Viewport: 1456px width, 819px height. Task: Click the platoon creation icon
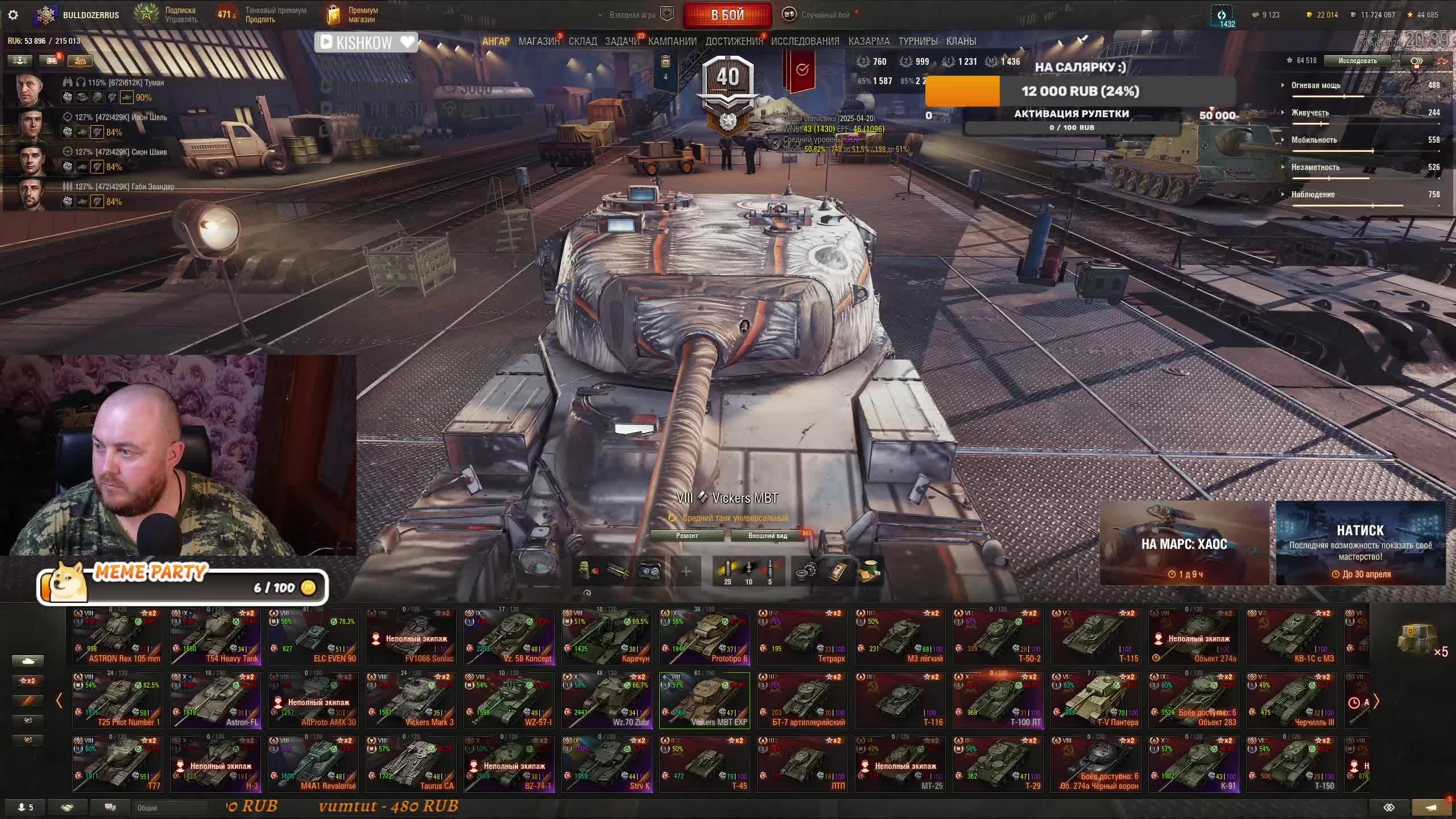tap(667, 14)
